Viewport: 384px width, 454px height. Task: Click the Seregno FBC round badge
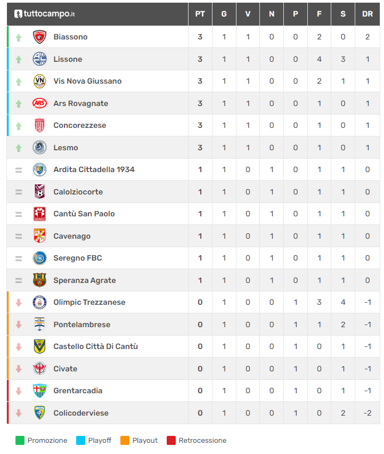click(40, 258)
